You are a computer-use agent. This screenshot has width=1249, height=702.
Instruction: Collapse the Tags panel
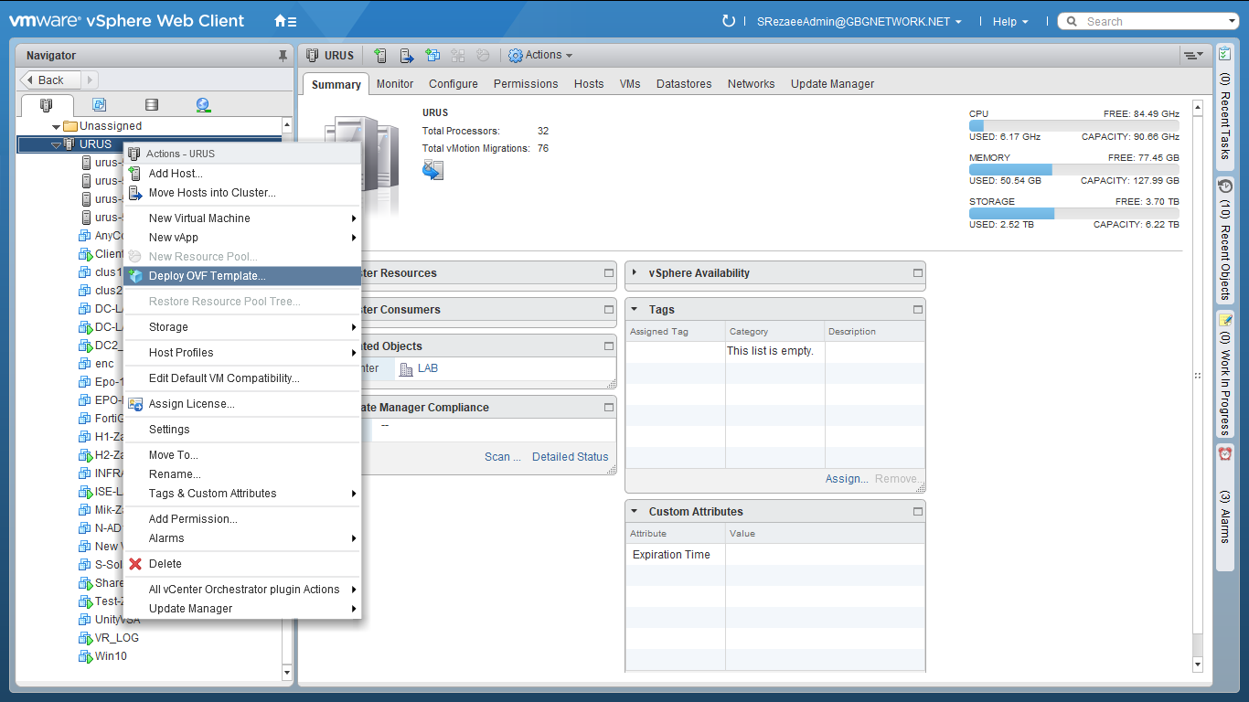635,309
